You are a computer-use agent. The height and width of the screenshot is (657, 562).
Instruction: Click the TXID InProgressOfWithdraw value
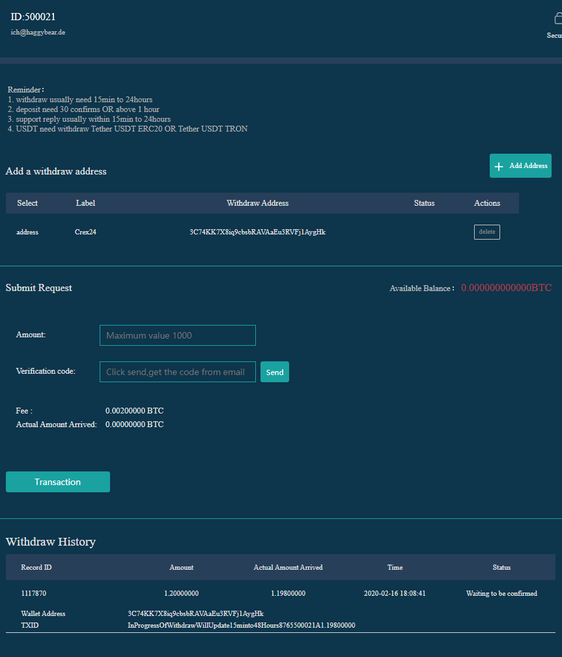tap(241, 626)
